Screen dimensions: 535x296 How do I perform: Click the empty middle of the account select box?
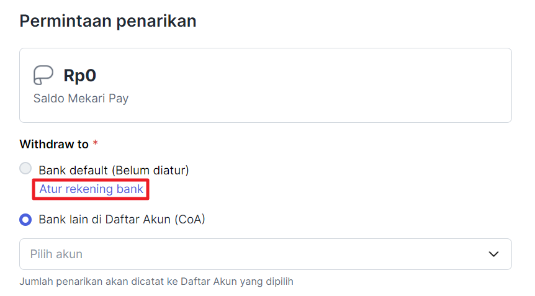click(279, 254)
